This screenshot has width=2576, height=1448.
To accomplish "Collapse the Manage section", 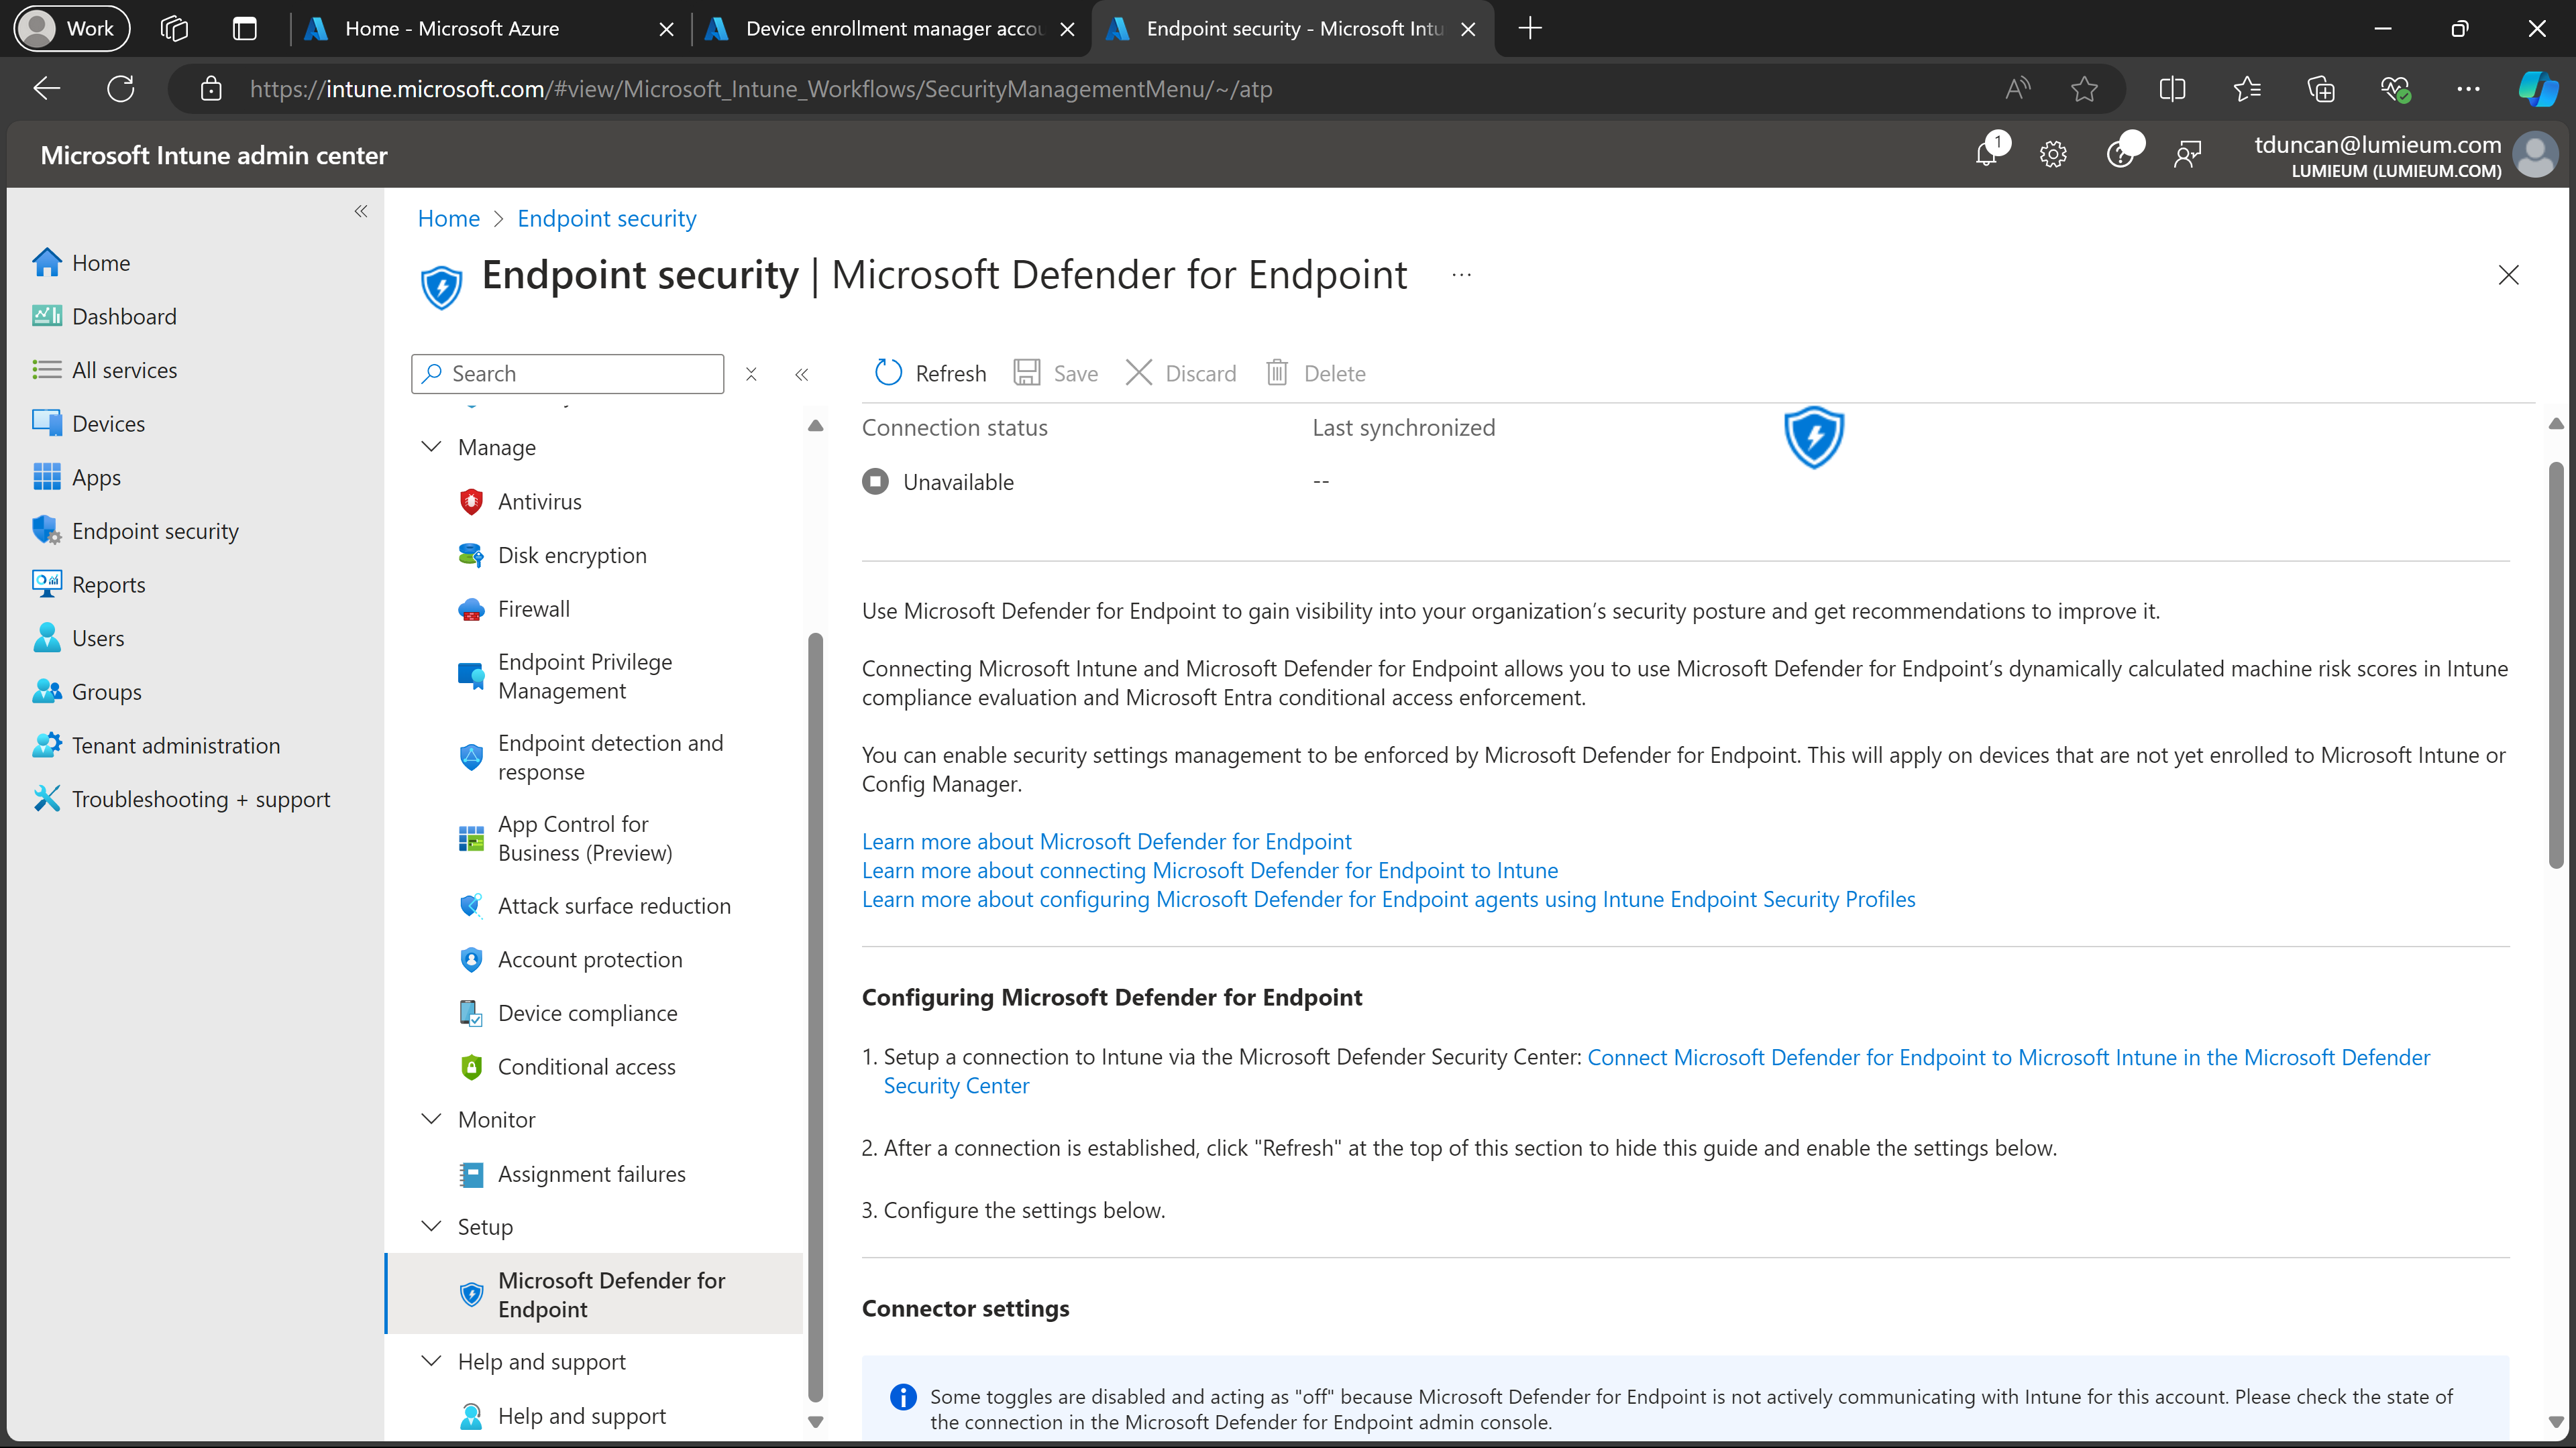I will [431, 446].
